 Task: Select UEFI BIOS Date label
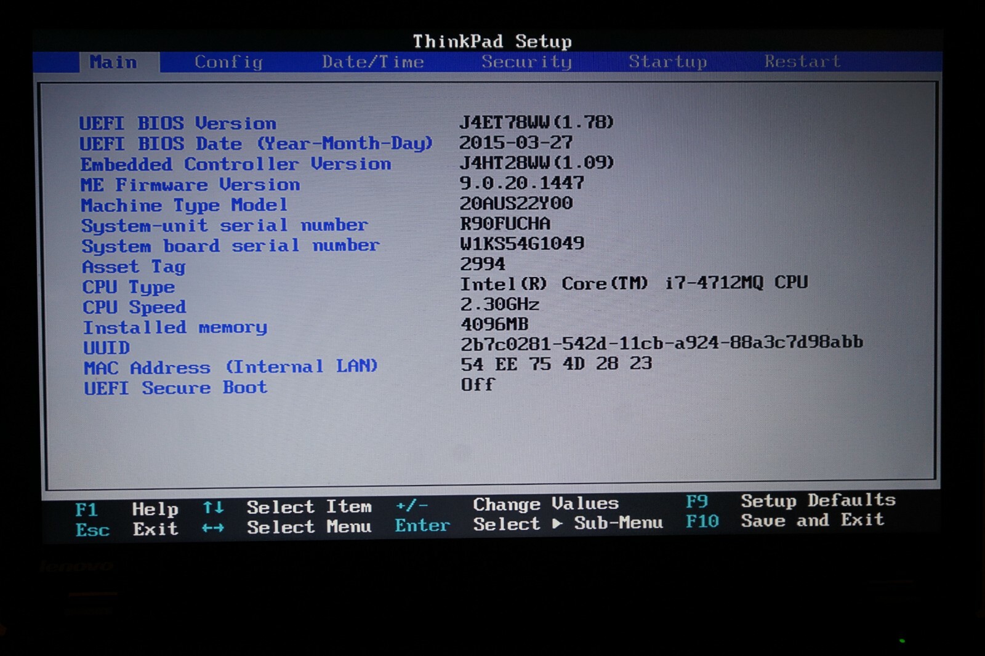pyautogui.click(x=256, y=143)
